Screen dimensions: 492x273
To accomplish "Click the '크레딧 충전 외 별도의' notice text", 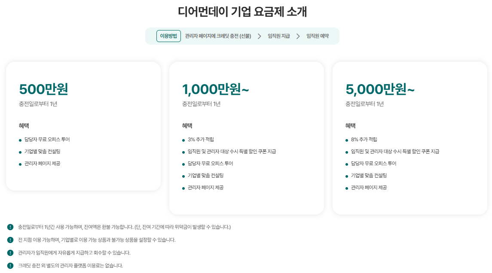I will coord(70,266).
